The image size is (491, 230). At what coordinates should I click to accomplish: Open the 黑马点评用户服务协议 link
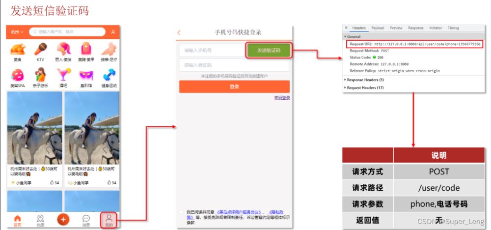(x=239, y=212)
